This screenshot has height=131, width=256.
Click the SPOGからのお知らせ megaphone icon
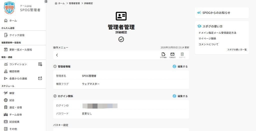[199, 13]
